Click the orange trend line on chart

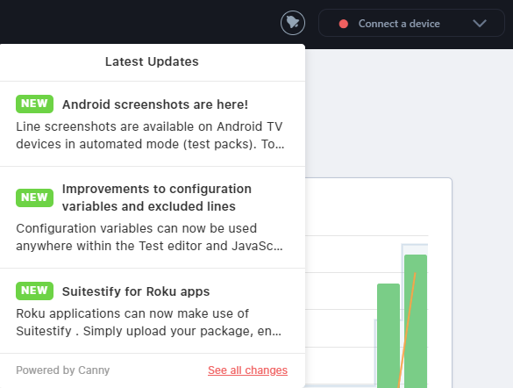407,330
